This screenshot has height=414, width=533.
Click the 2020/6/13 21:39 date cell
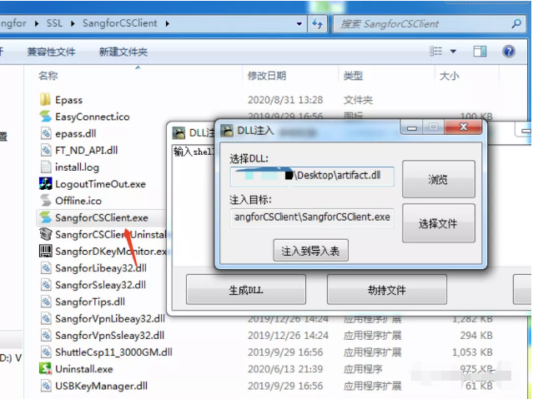pyautogui.click(x=285, y=369)
